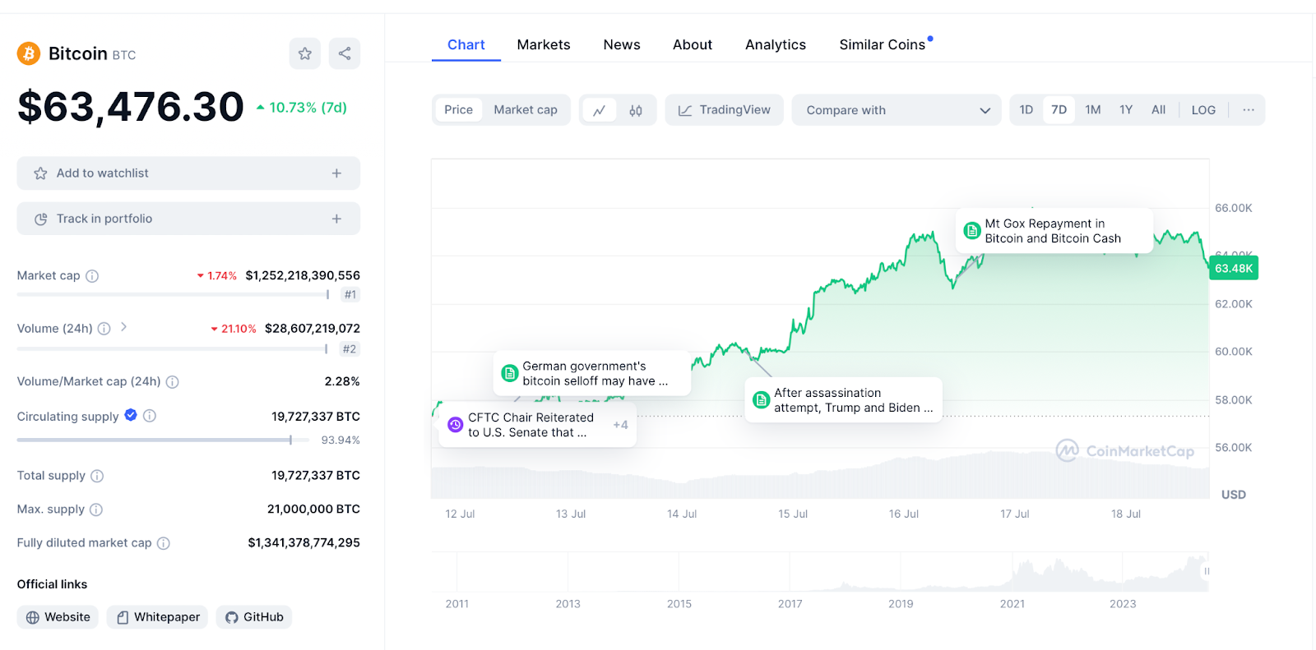This screenshot has height=650, width=1316.
Task: Click the 21,000,000 BTC max supply value
Action: tap(313, 509)
